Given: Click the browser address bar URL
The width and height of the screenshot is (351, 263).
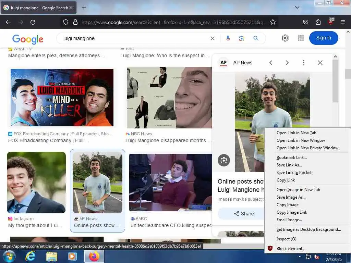Looking at the screenshot, I should 173,22.
